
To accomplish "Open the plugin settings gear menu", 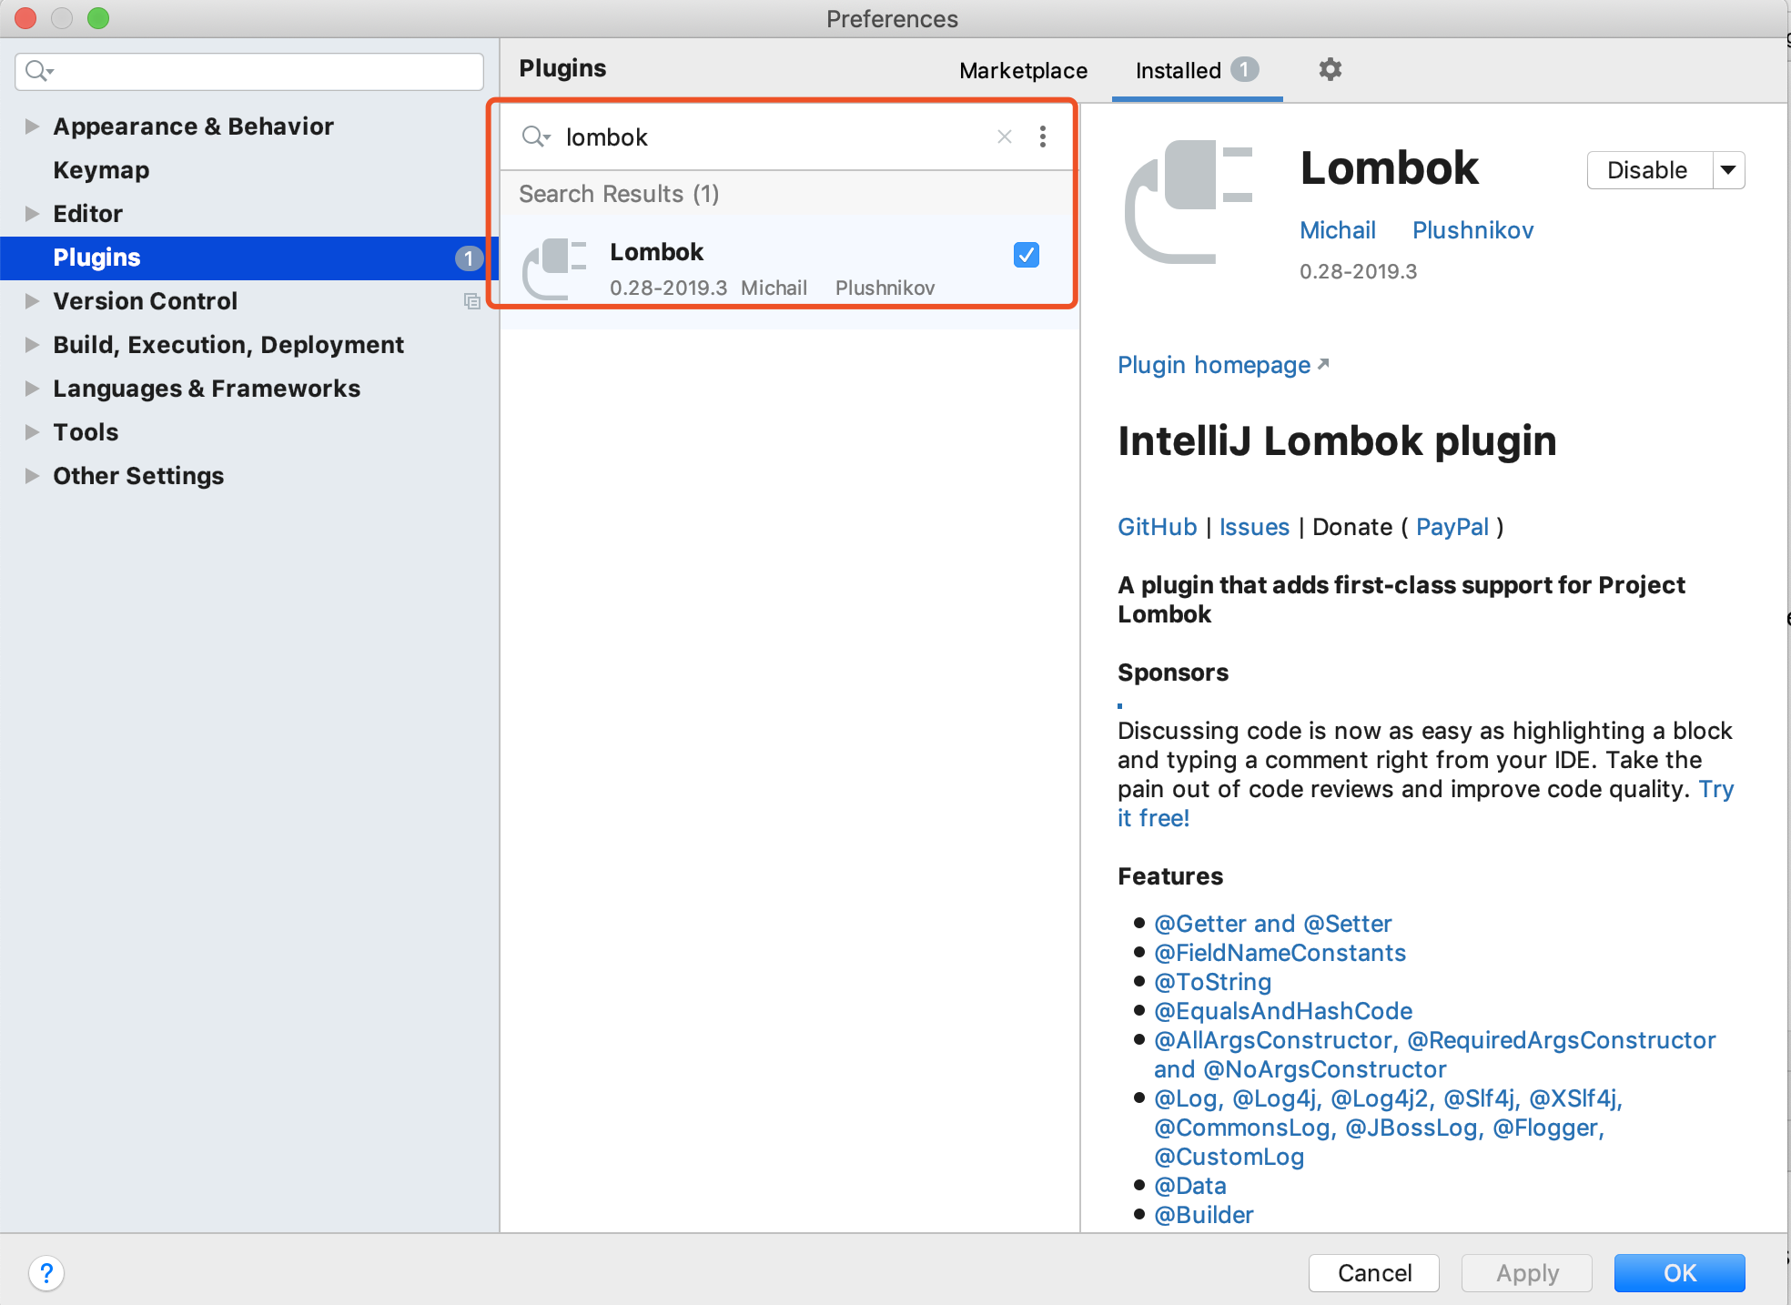I will pos(1330,69).
